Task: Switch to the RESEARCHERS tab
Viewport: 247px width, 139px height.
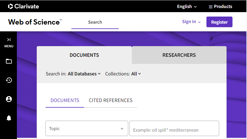Action: pos(179,55)
